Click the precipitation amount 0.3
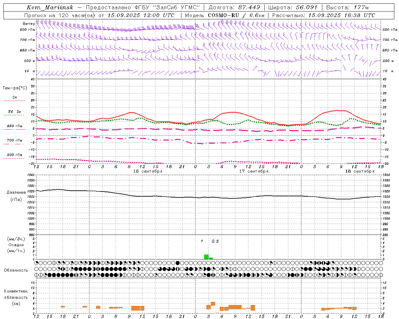The image size is (399, 319). 215,241
